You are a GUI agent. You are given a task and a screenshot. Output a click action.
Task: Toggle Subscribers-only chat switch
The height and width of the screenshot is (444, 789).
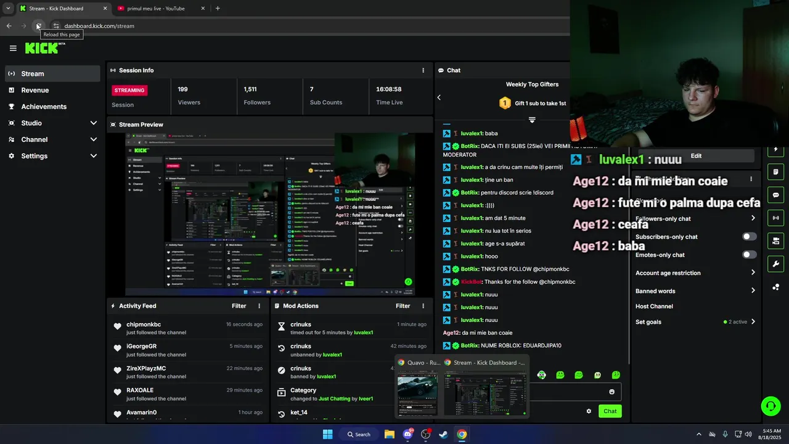(x=749, y=237)
